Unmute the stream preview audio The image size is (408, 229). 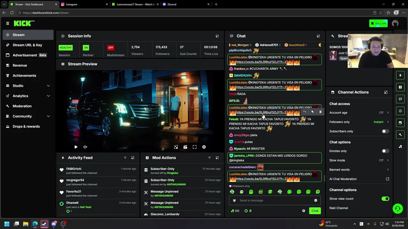click(85, 147)
